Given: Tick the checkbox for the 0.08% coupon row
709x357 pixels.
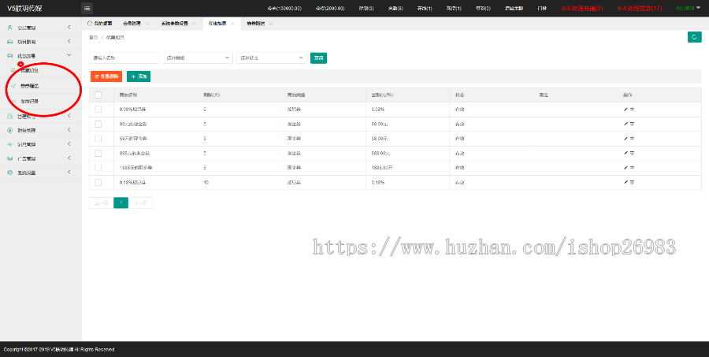Looking at the screenshot, I should tap(98, 110).
